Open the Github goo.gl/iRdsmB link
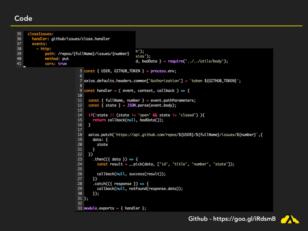This screenshot has width=308, height=231. [232, 219]
